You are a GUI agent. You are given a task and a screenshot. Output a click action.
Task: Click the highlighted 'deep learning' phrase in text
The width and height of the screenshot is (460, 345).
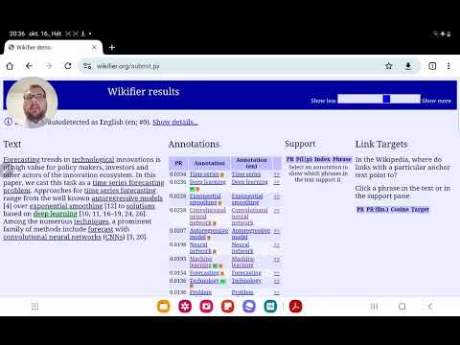pyautogui.click(x=56, y=214)
